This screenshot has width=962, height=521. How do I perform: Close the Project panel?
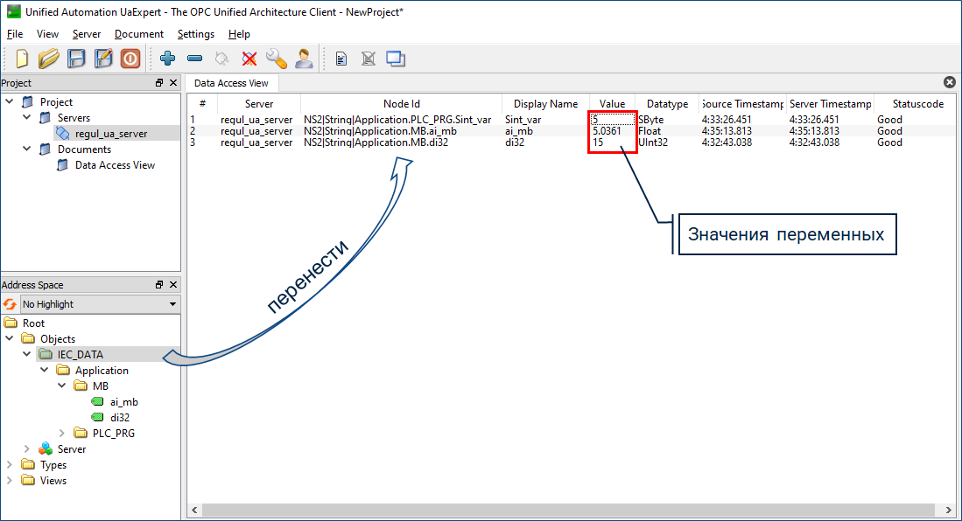click(x=173, y=83)
